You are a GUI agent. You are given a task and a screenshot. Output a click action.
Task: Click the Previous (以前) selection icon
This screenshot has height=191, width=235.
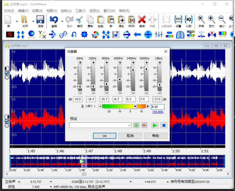tap(189, 19)
